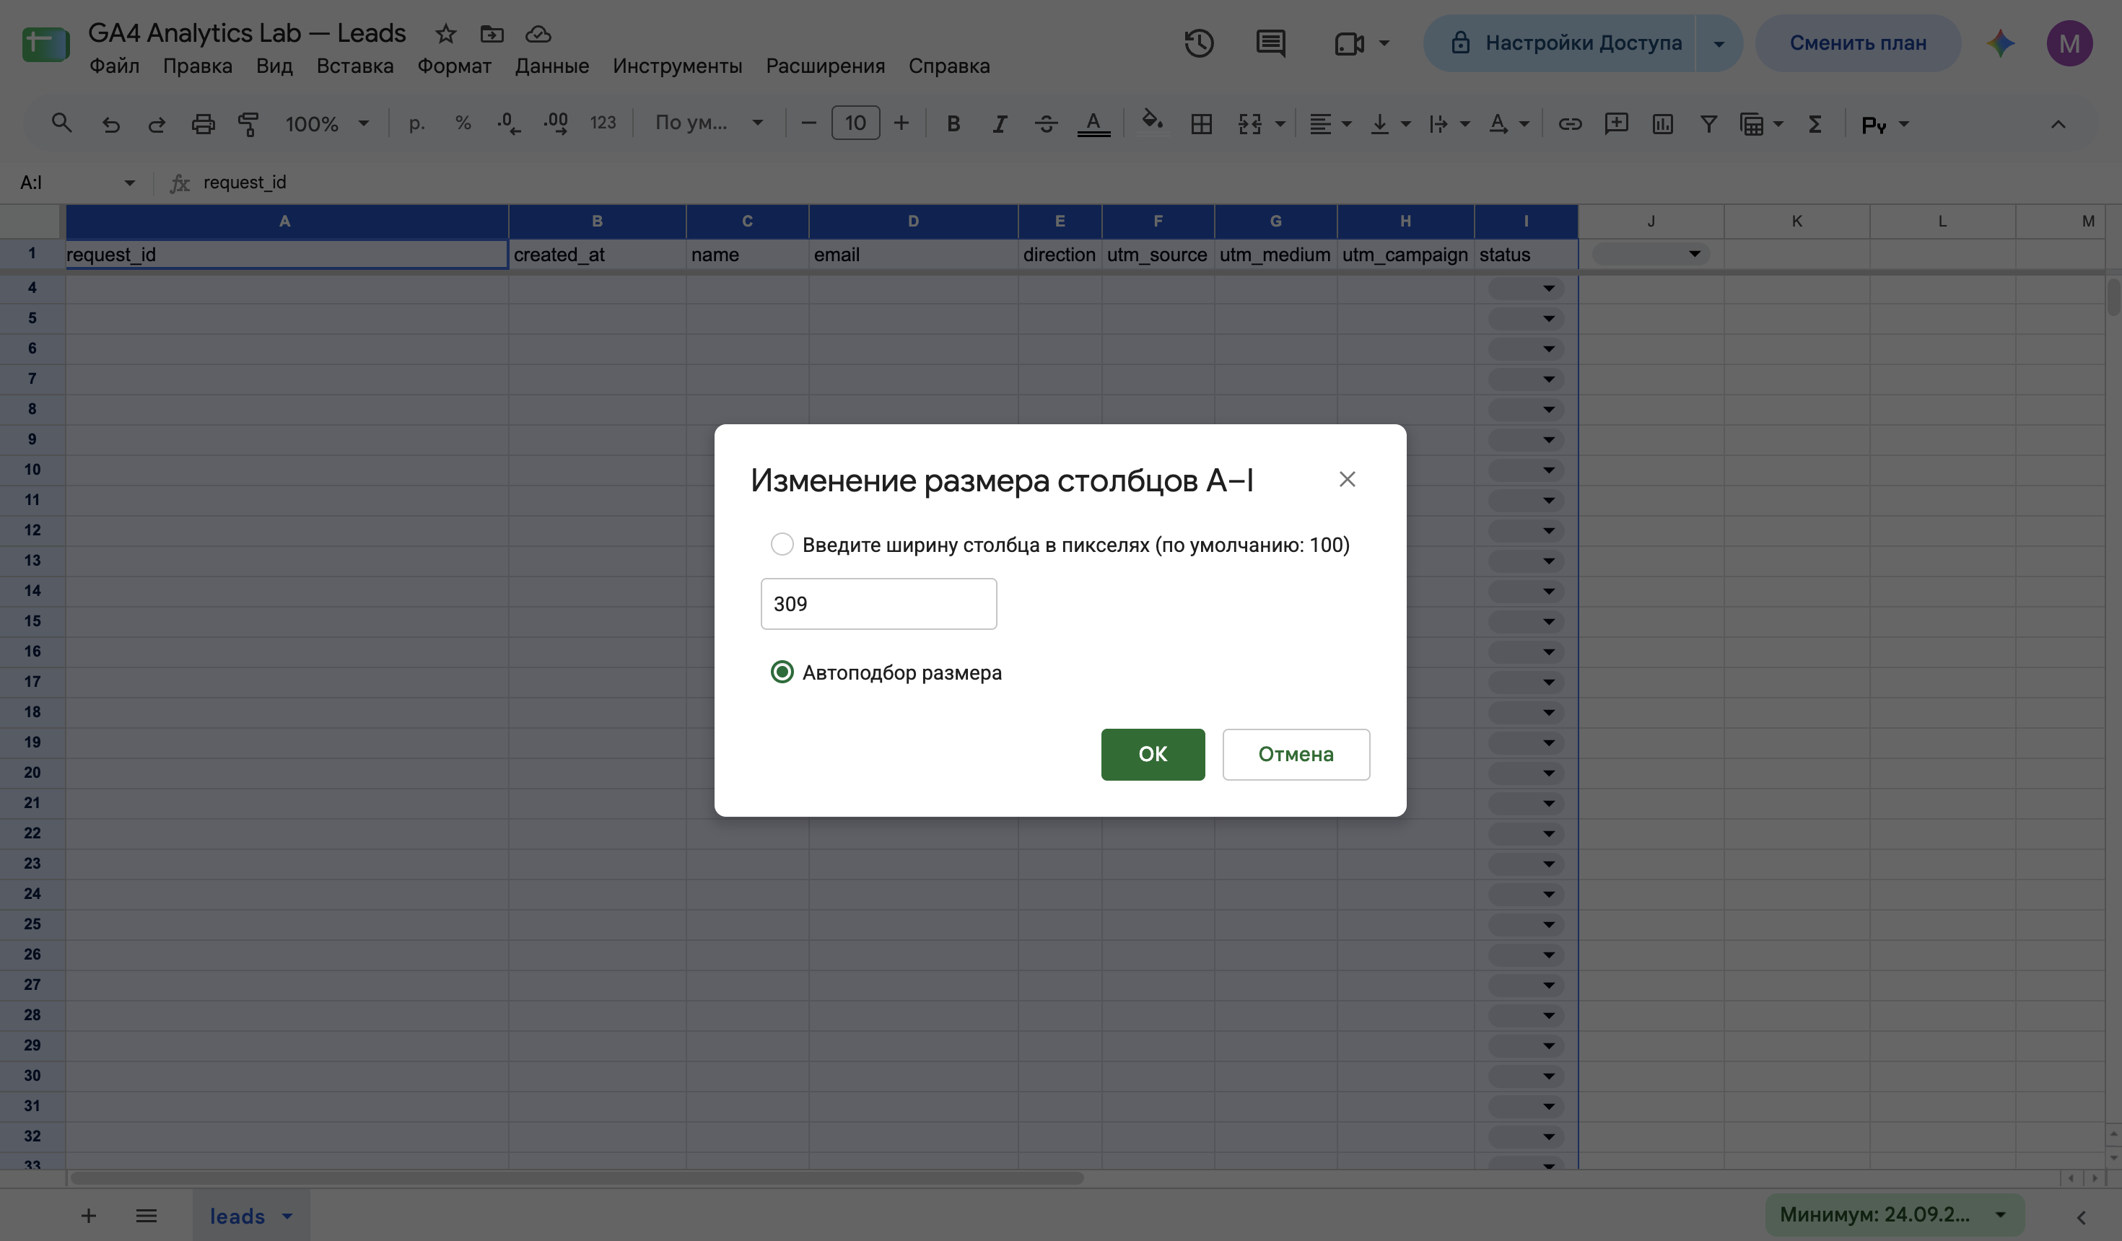Screen dimensions: 2122x1241
Task: Select the auto-fit size radio button
Action: (782, 672)
